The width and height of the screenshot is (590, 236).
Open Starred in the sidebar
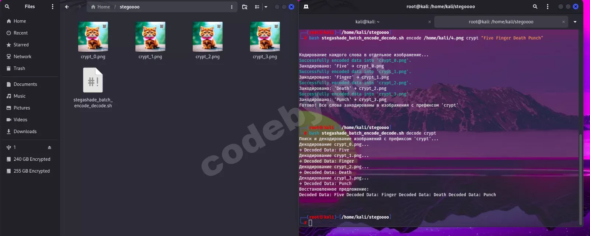(29, 45)
